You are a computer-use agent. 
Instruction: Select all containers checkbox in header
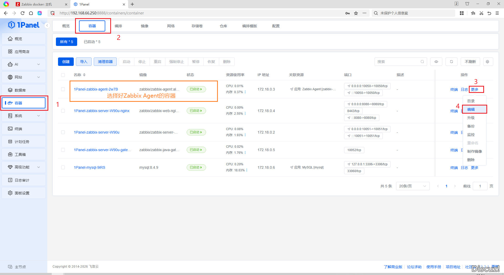63,75
